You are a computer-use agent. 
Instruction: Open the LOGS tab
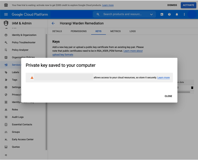(x=133, y=31)
